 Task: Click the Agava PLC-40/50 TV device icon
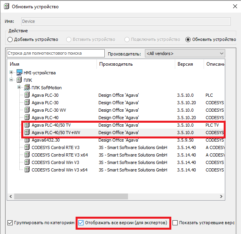[27, 125]
